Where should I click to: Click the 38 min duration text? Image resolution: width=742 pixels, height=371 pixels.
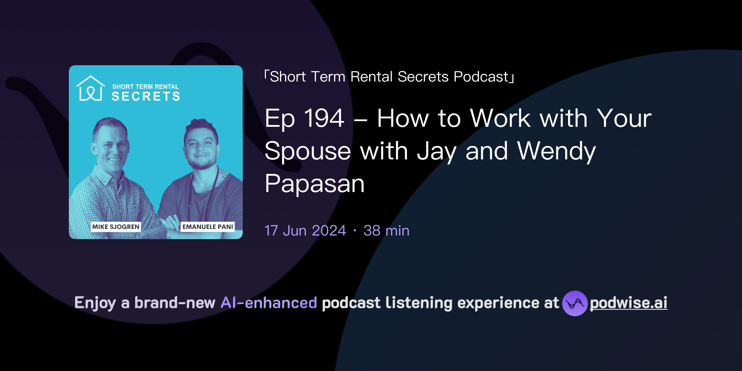[x=386, y=230]
